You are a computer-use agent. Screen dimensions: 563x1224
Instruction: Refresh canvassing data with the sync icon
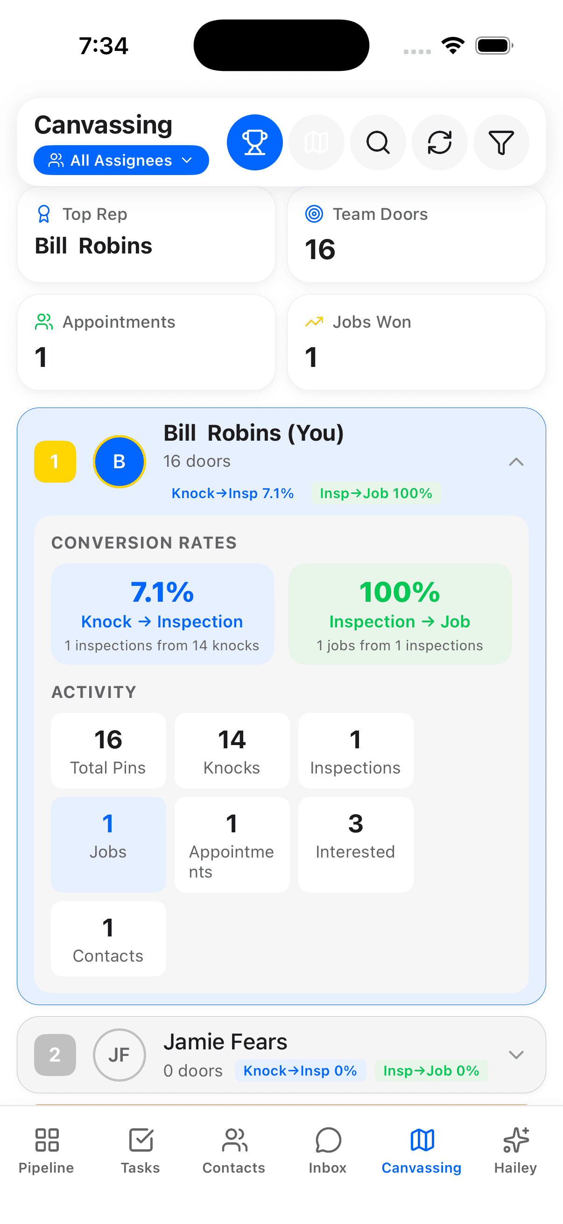[x=439, y=142]
